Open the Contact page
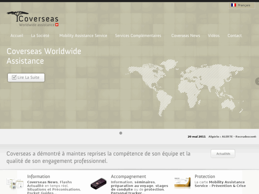259x194 pixels. coord(234,36)
